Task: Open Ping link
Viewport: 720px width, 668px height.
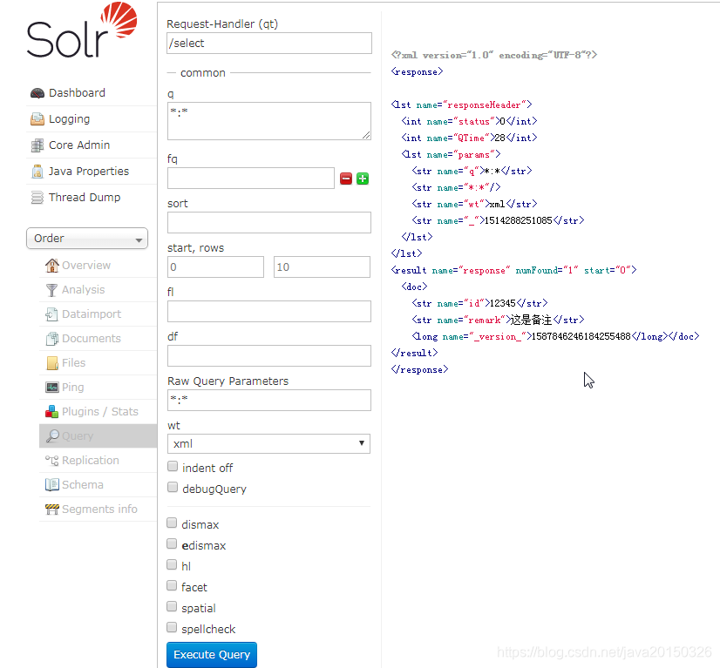Action: click(73, 388)
